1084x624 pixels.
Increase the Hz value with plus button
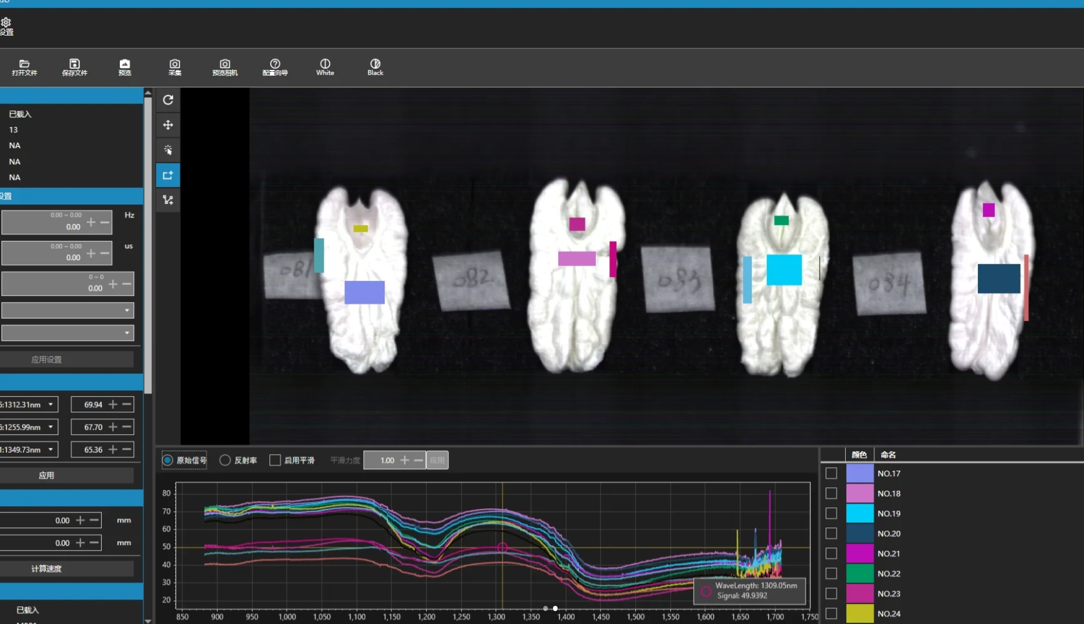coord(91,222)
